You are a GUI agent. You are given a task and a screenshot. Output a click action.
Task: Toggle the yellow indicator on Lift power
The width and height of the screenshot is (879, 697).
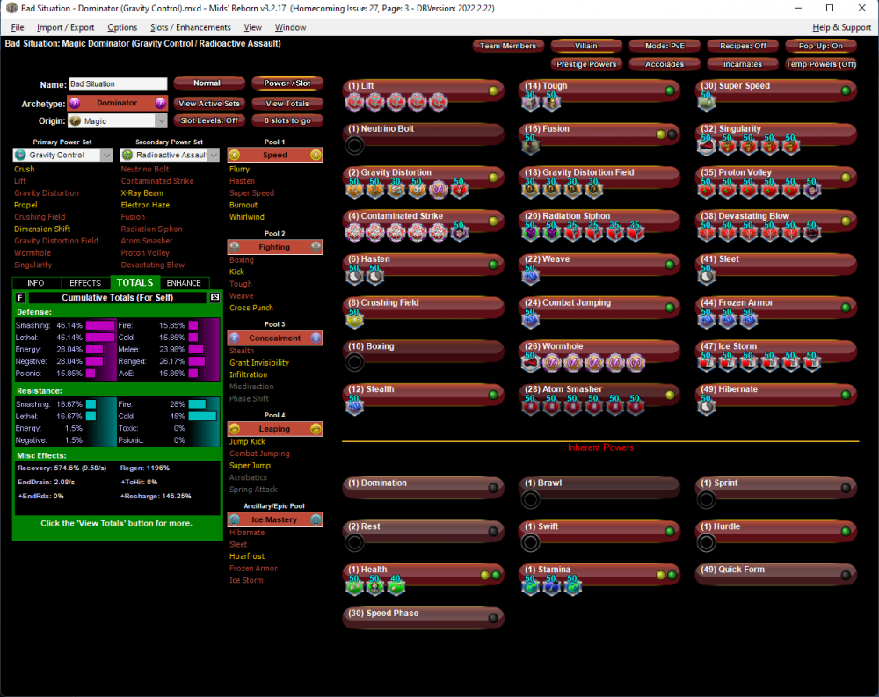(x=493, y=90)
